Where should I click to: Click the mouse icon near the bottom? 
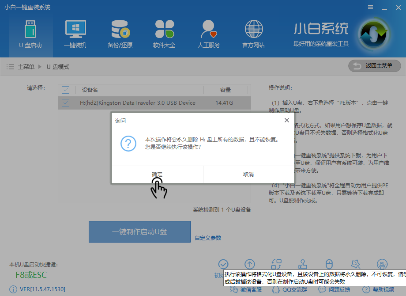point(329,263)
